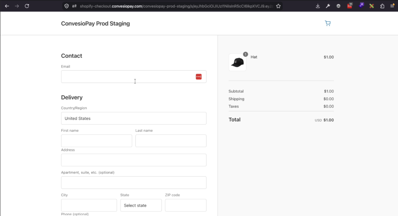
Task: Click the green X extension icon
Action: click(x=372, y=6)
